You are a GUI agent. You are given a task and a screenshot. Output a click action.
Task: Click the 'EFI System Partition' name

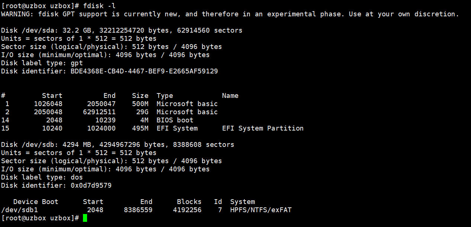[x=263, y=128]
